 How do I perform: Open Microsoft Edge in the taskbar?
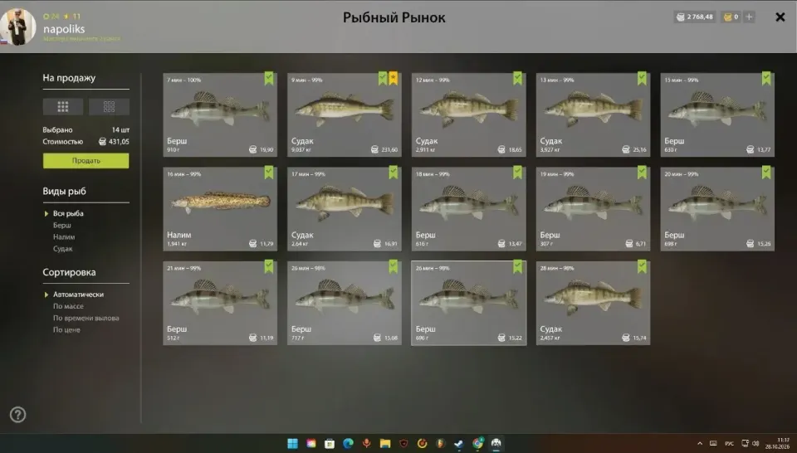(x=348, y=443)
